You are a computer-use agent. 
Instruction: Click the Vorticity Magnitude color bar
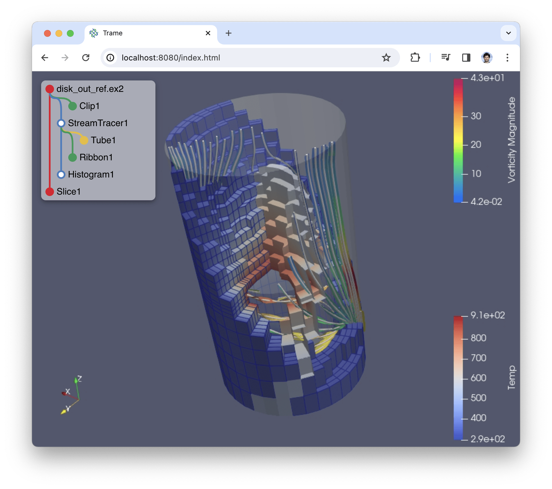[458, 140]
